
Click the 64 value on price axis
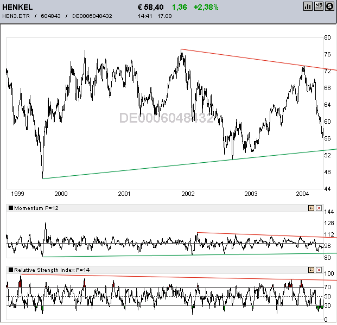327,105
